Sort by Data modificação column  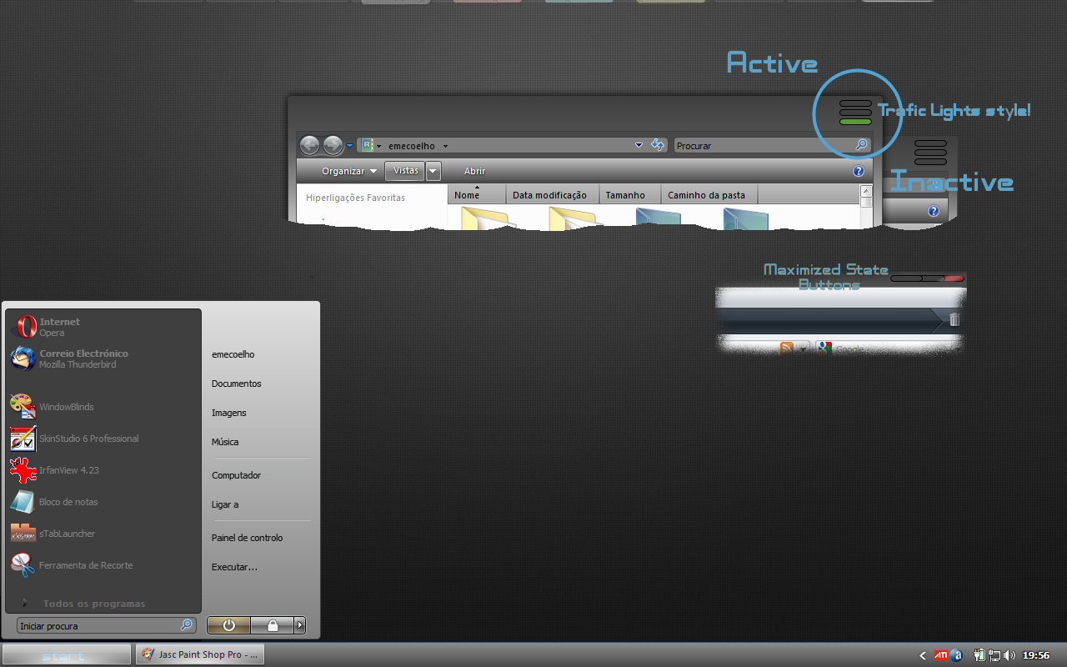point(553,194)
